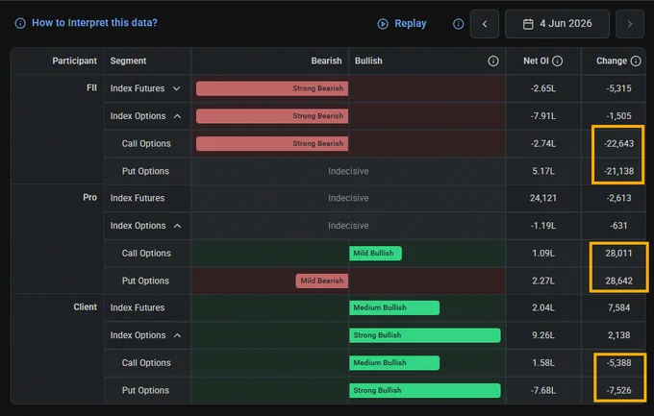654x416 pixels.
Task: Click Net OI value 24,121
Action: [543, 198]
